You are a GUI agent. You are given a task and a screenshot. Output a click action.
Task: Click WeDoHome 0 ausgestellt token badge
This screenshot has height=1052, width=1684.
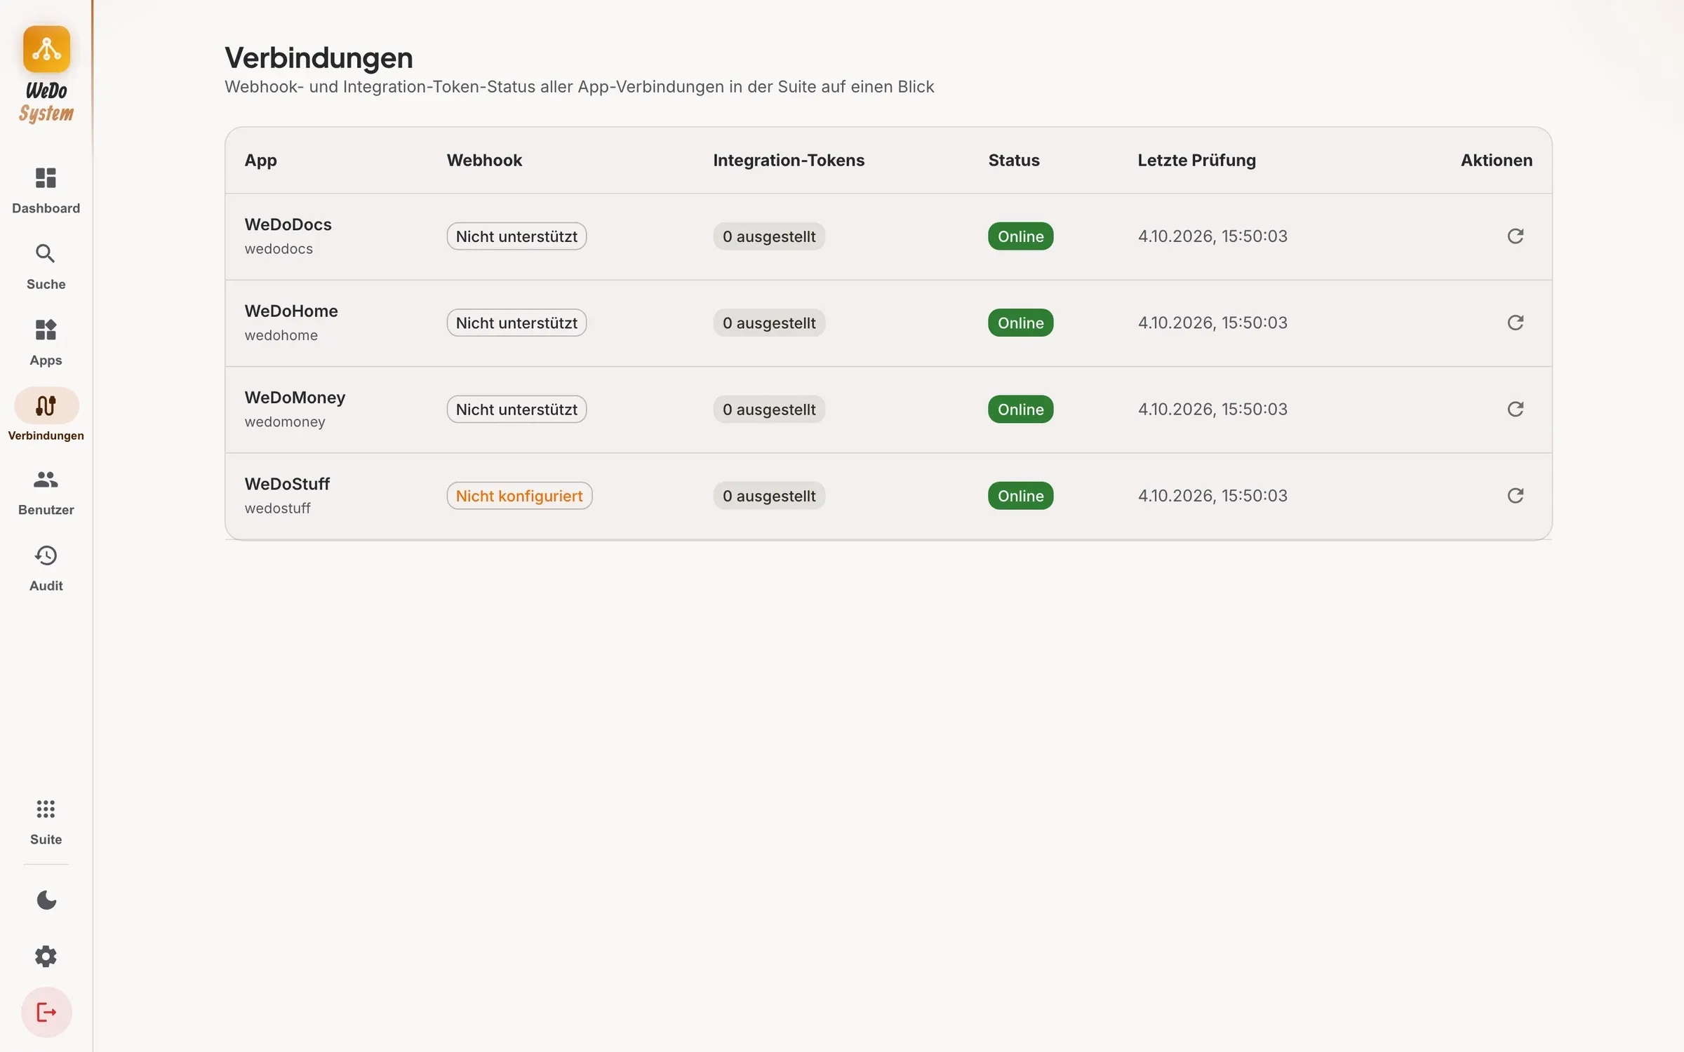coord(769,323)
